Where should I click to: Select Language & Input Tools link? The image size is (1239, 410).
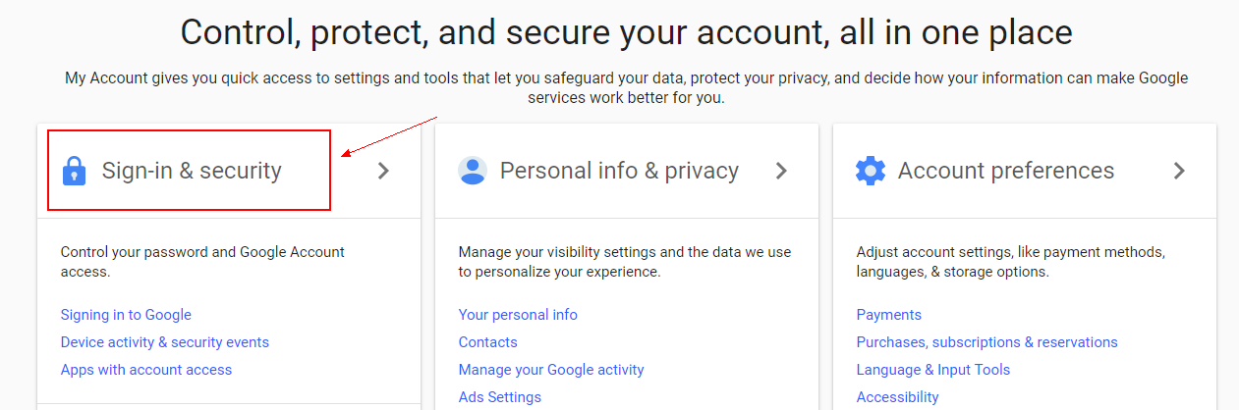pyautogui.click(x=933, y=370)
